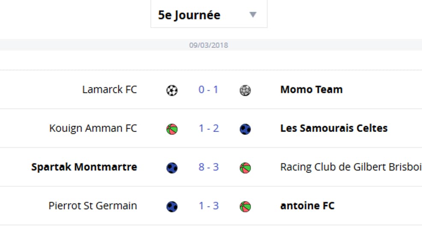This screenshot has height=237, width=422.
Task: Click the 09/03/2018 date header bar
Action: coord(211,45)
